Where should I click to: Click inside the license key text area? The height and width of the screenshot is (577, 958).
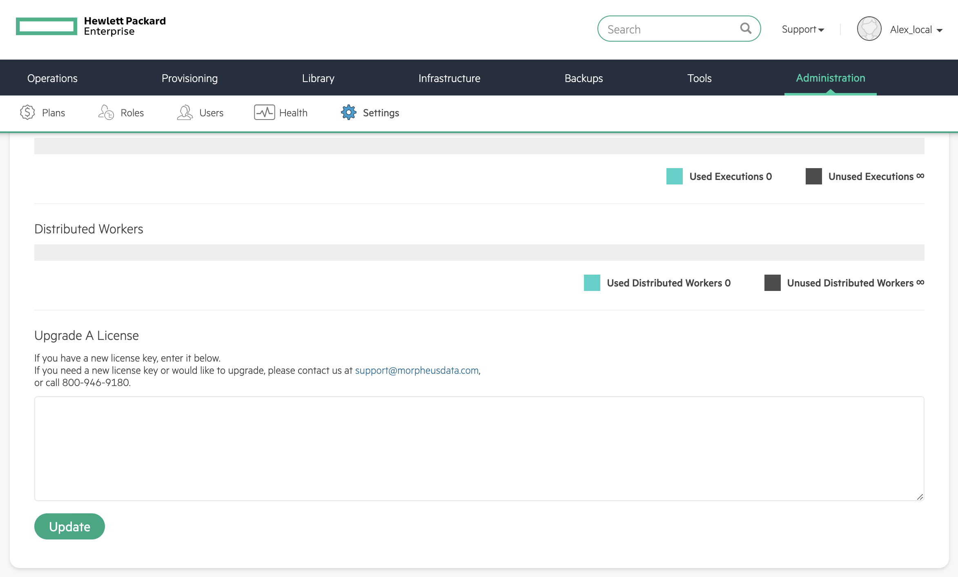[479, 448]
